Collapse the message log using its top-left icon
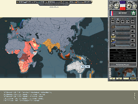Viewport: 138px width, 104px height. pyautogui.click(x=1, y=92)
